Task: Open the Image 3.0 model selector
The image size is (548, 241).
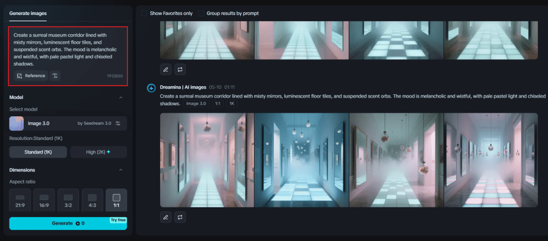Action: [59, 123]
